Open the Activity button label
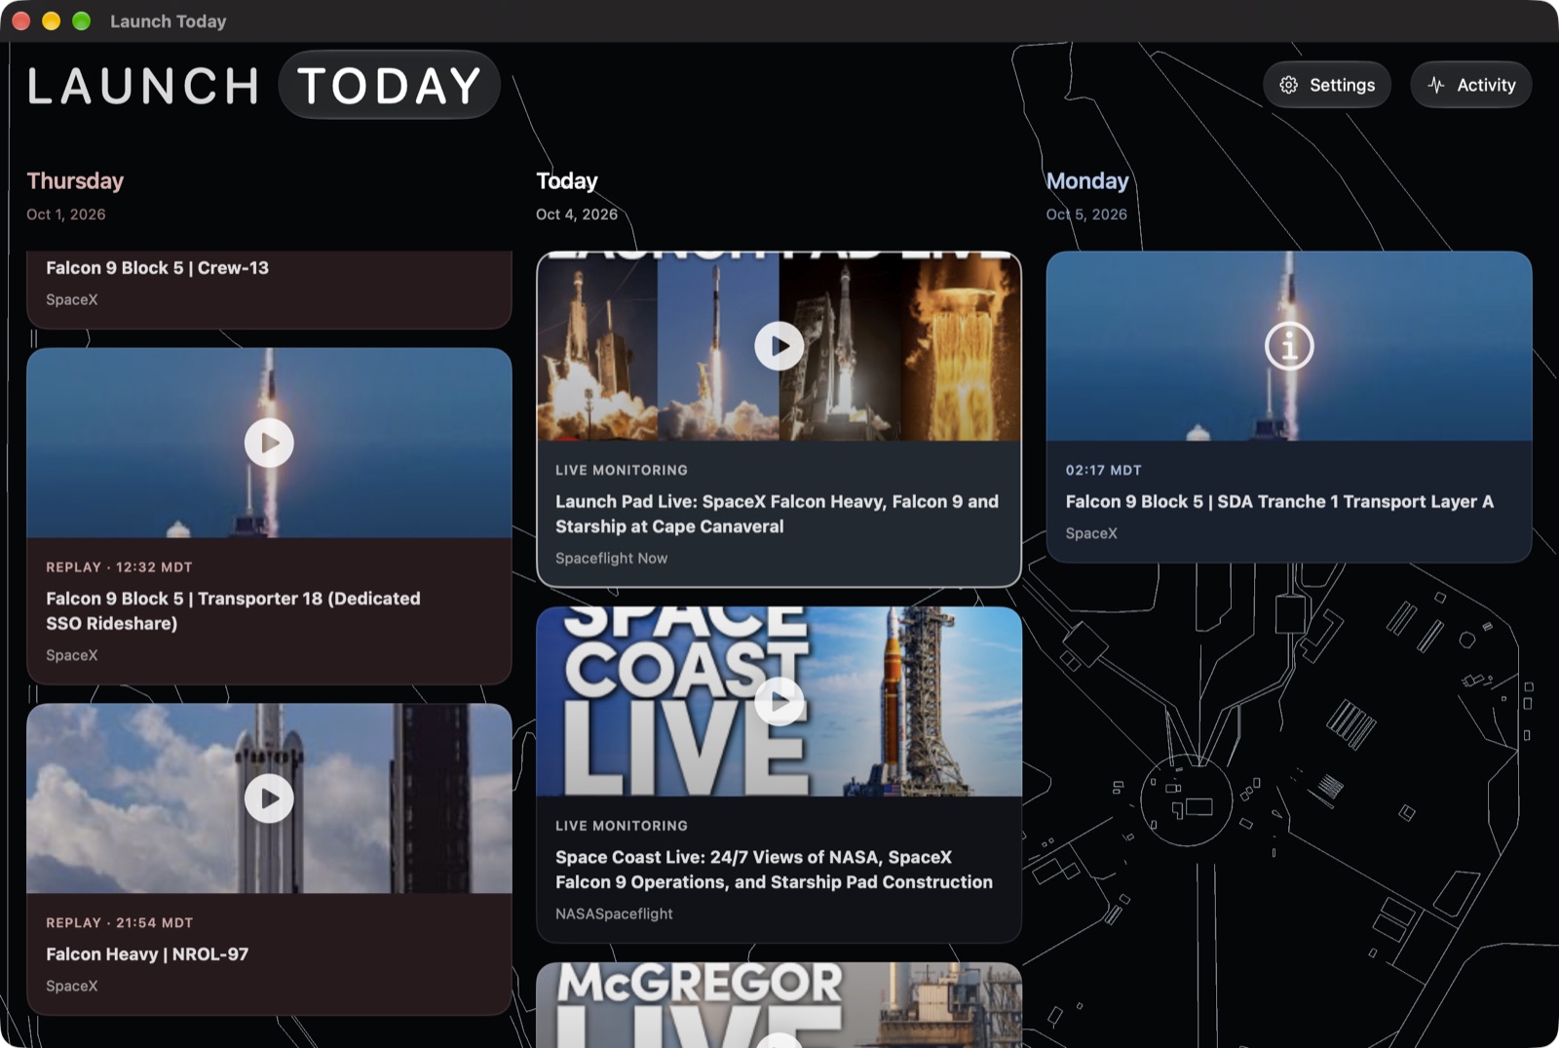The height and width of the screenshot is (1048, 1559). point(1486,85)
